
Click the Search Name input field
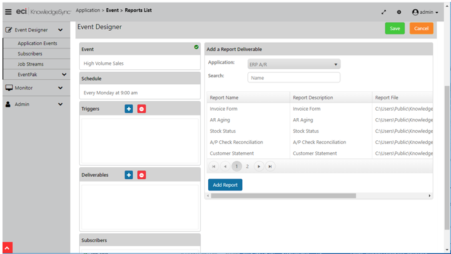point(294,77)
